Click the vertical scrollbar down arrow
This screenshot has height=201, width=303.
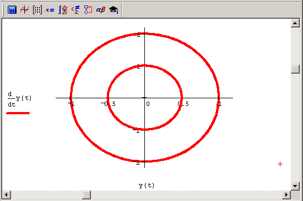[x=295, y=186]
